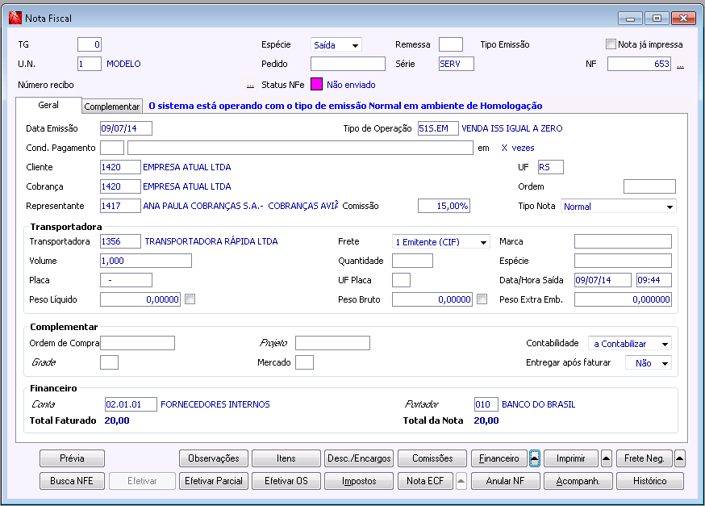Click the arrow button beside Imprimir
The width and height of the screenshot is (705, 506).
[x=607, y=458]
